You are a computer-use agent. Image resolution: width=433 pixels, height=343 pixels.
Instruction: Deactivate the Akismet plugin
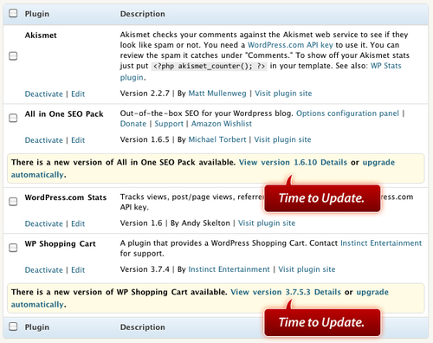(x=43, y=94)
